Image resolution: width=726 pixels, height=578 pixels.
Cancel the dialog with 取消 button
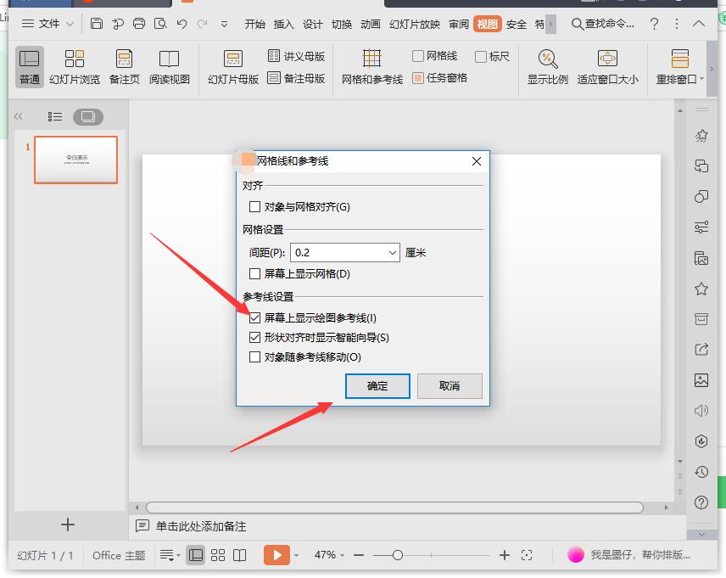click(x=450, y=385)
